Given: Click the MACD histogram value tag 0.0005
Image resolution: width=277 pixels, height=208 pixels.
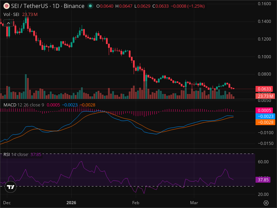Looking at the screenshot, I should tap(264, 111).
